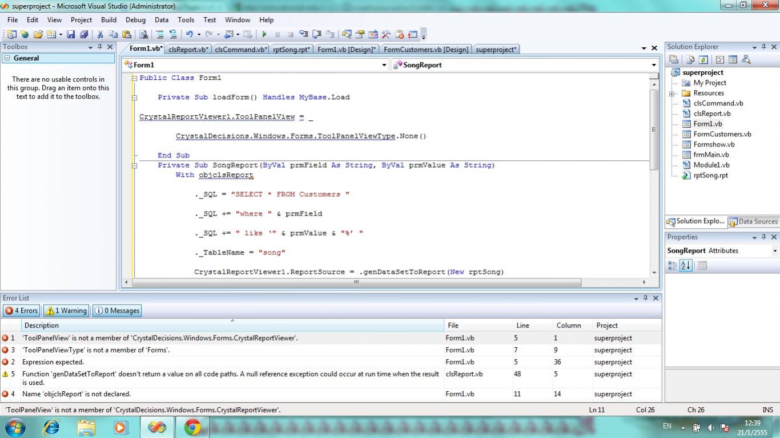Close the Error List panel
Screen dimensions: 780x438
tap(656, 298)
